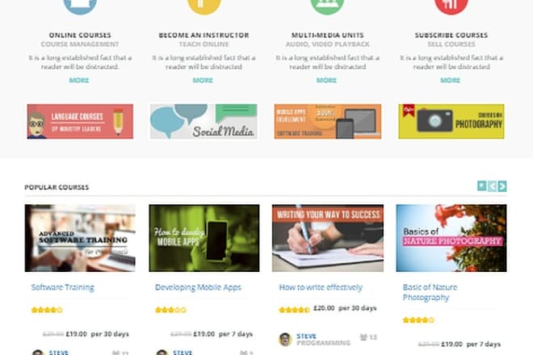The image size is (533, 355).
Task: Open the Software Training course title
Action: point(62,287)
